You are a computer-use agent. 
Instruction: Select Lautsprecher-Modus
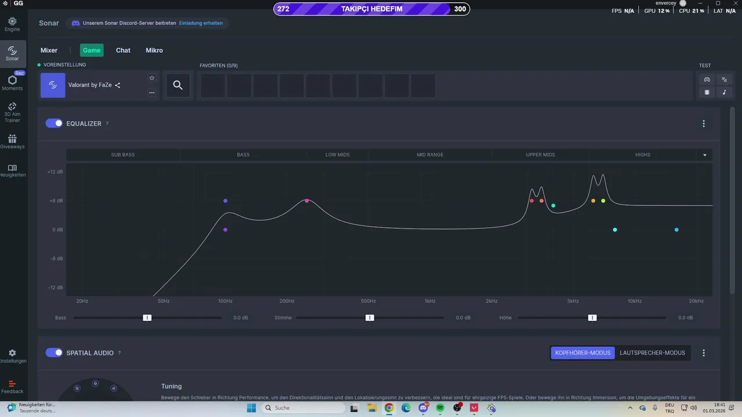coord(652,353)
